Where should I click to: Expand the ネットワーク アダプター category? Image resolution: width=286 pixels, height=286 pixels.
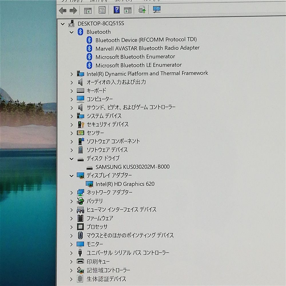[71, 192]
